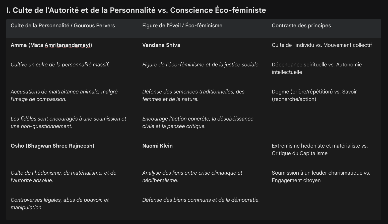Image resolution: width=388 pixels, height=224 pixels.
Task: Click the text "Cultive un culte de la personnalité massif"
Action: click(x=60, y=65)
